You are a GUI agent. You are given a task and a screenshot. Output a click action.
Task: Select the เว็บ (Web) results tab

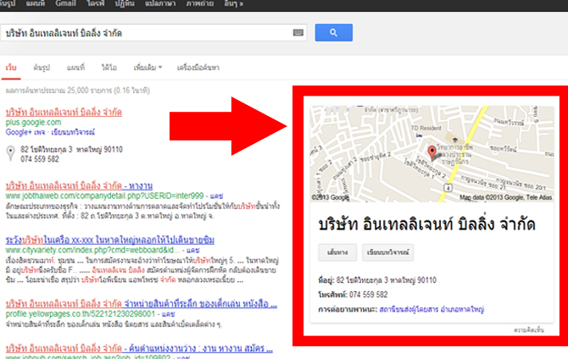pos(11,68)
